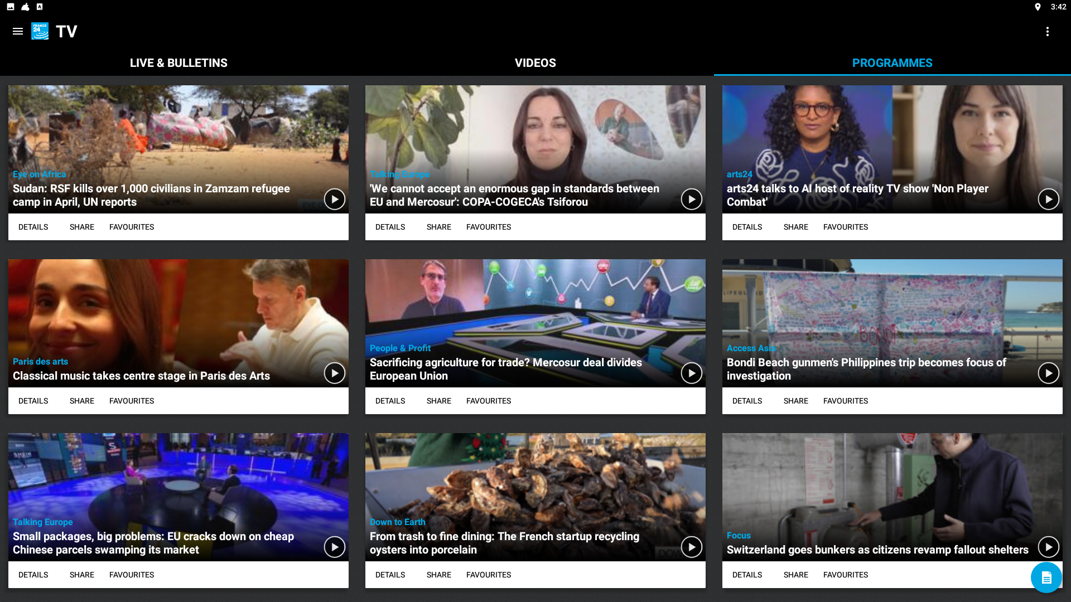The image size is (1071, 602).
Task: Open the navigation drawer hamburger menu
Action: click(x=17, y=32)
